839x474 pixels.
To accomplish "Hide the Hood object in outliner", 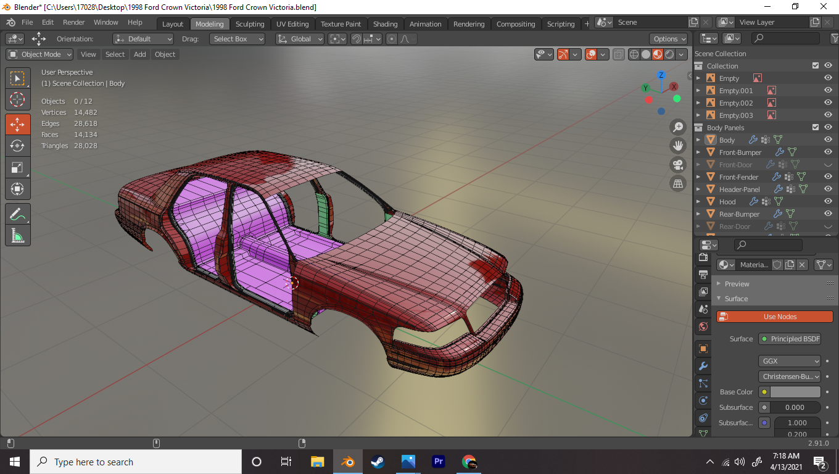I will [x=828, y=202].
